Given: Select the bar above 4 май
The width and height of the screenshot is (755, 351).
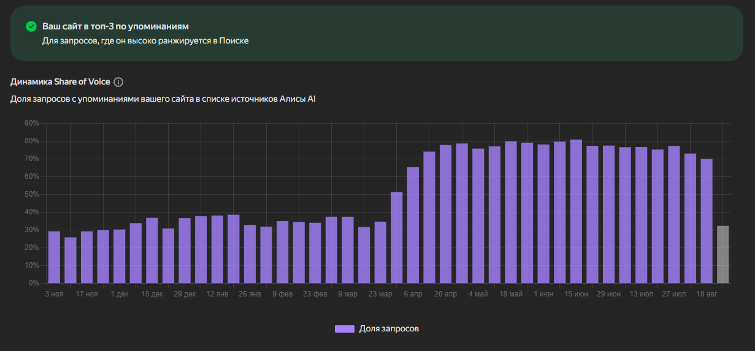Looking at the screenshot, I should (x=478, y=216).
